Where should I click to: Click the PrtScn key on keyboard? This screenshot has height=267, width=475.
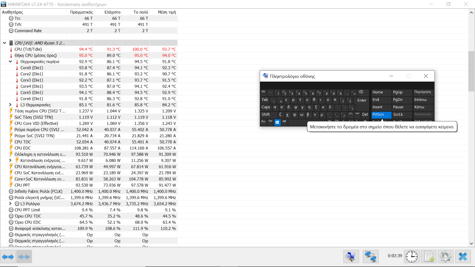pyautogui.click(x=381, y=115)
